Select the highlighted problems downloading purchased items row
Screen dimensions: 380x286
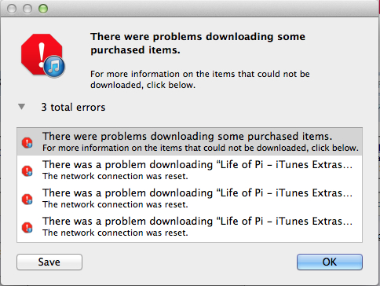189,141
